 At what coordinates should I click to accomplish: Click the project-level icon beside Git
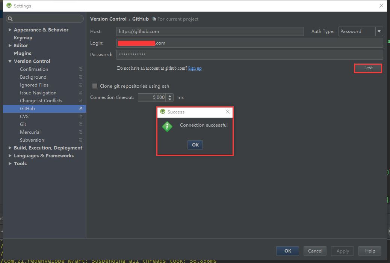pos(80,124)
